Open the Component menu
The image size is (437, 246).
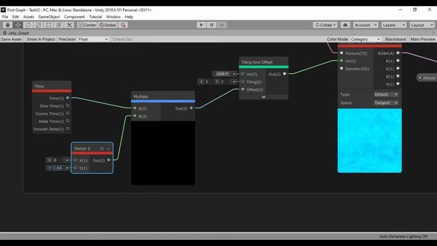click(x=74, y=16)
